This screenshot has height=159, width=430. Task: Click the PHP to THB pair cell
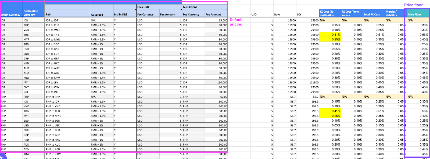(67, 111)
